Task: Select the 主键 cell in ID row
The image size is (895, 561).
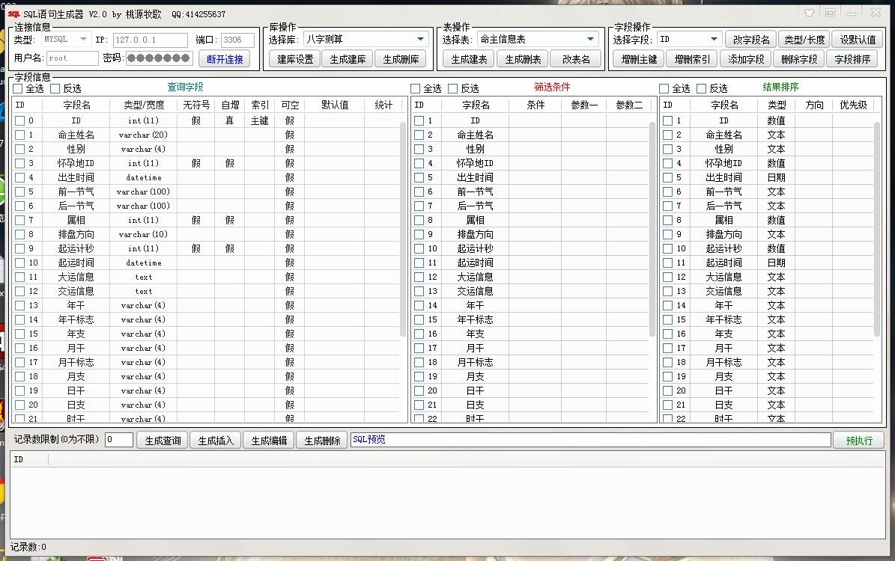Action: pyautogui.click(x=259, y=121)
